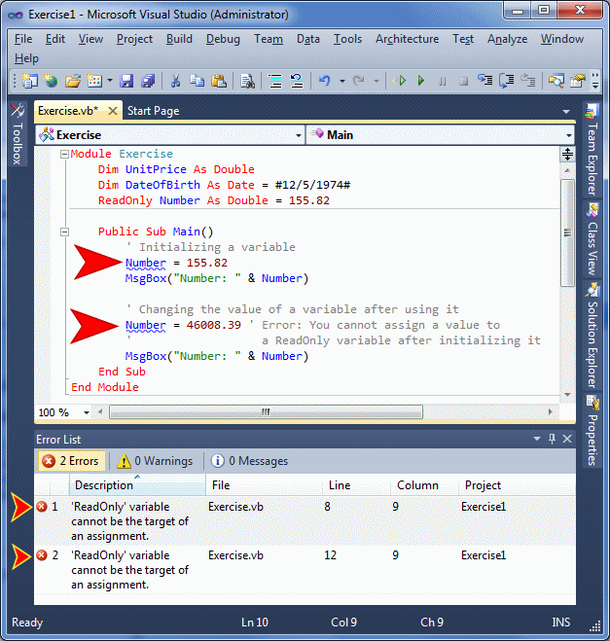The image size is (610, 641).
Task: Open the Edit menu
Action: 55,39
